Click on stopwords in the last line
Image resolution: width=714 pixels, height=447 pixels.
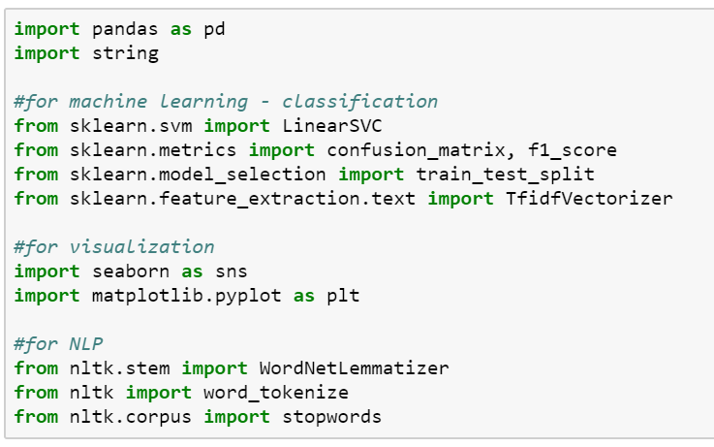click(335, 417)
